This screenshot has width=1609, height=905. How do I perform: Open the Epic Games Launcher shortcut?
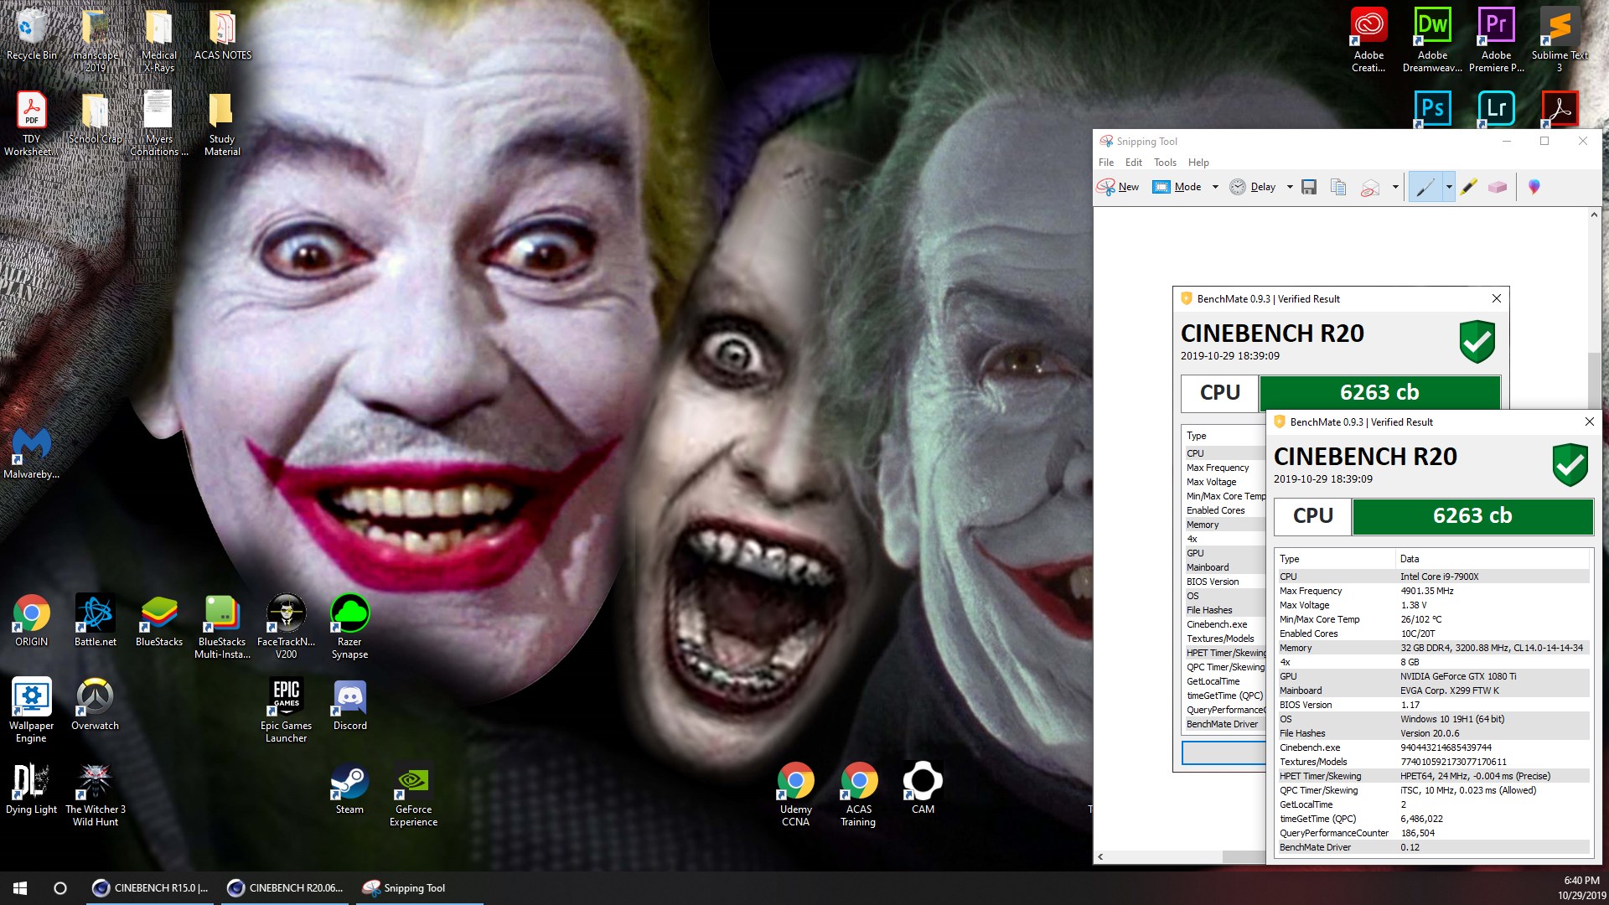[x=286, y=711]
